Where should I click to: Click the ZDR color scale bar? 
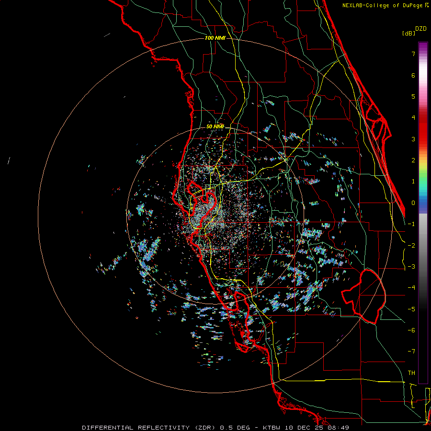click(x=423, y=213)
